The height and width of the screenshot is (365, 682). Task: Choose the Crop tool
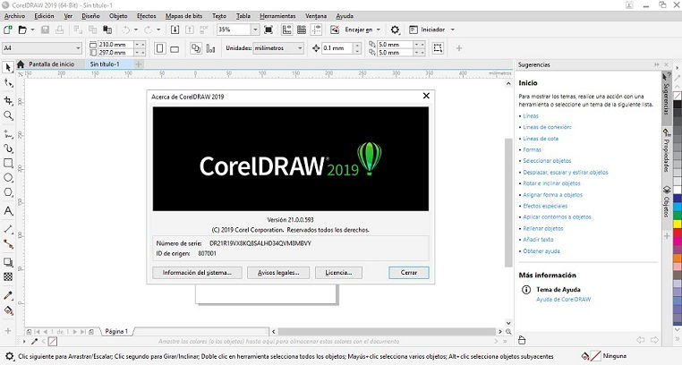pyautogui.click(x=8, y=100)
